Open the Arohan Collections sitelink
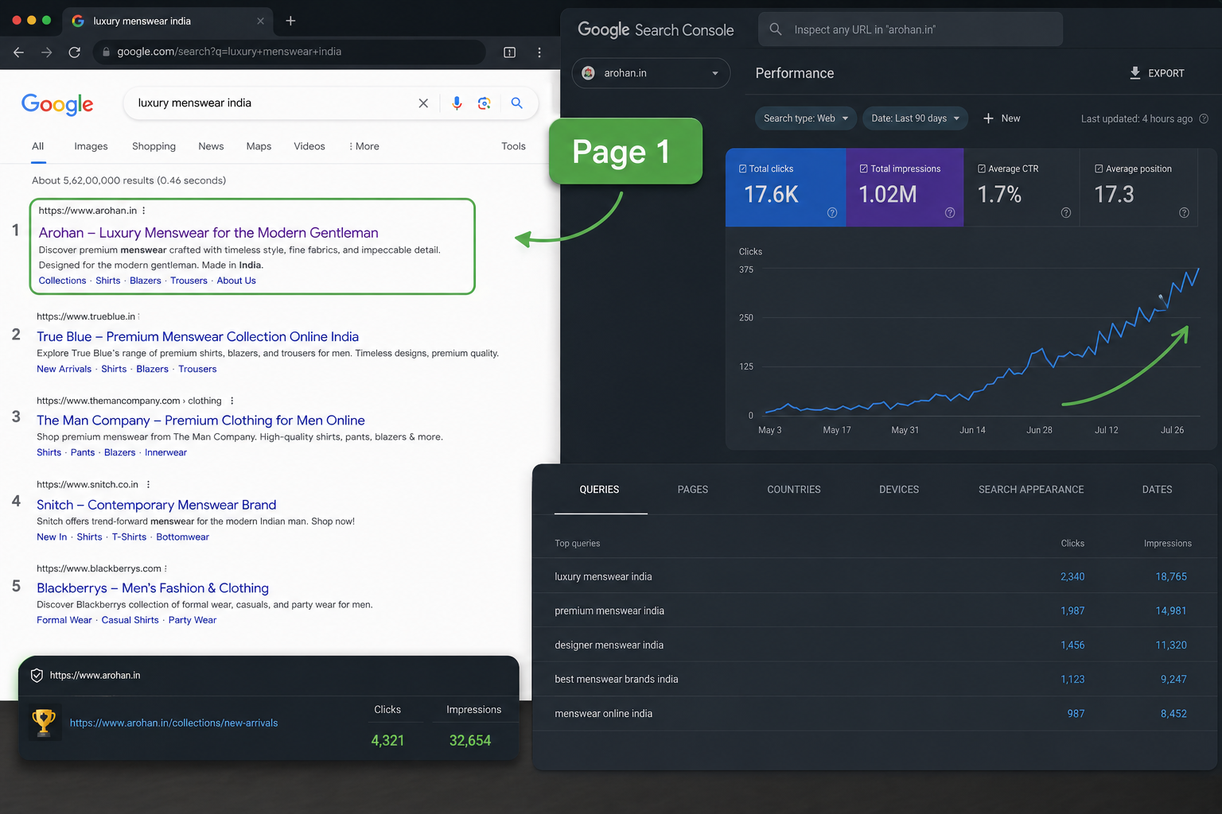The image size is (1222, 814). coord(62,281)
